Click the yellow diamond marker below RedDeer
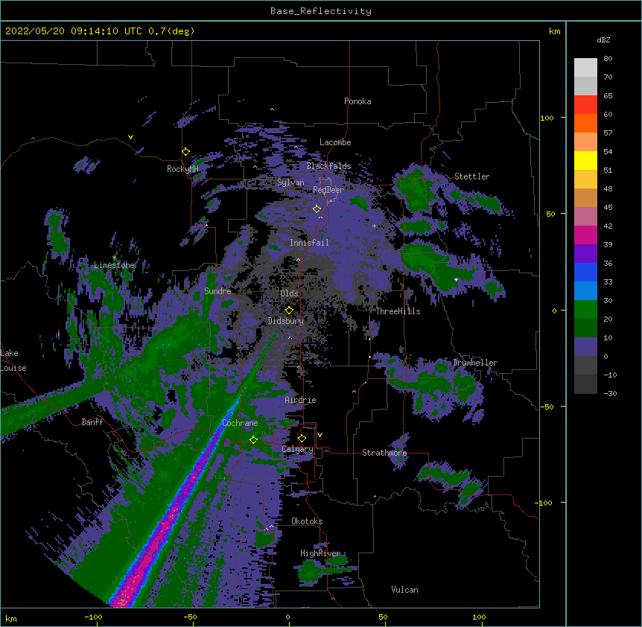The image size is (642, 627). pos(317,209)
